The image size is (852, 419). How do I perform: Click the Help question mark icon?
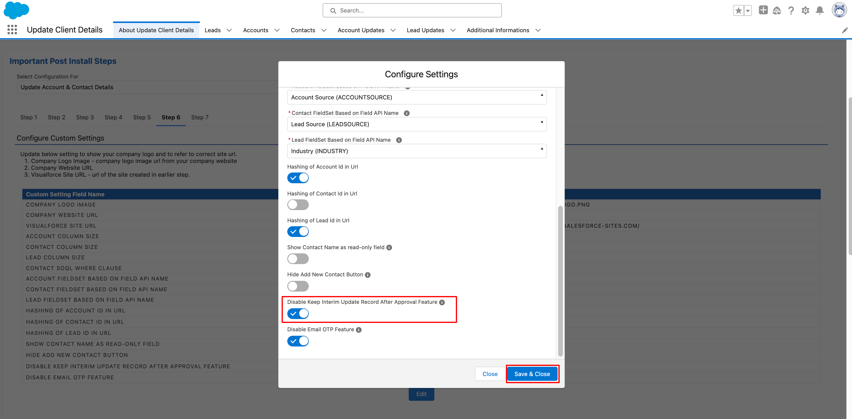(x=791, y=10)
